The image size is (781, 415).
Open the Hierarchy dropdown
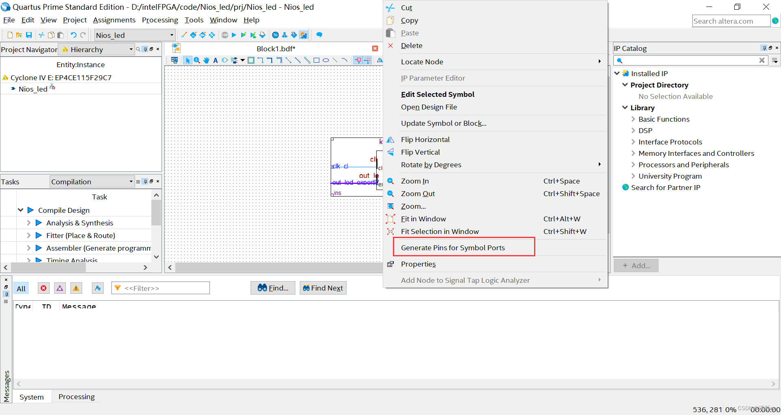(96, 49)
